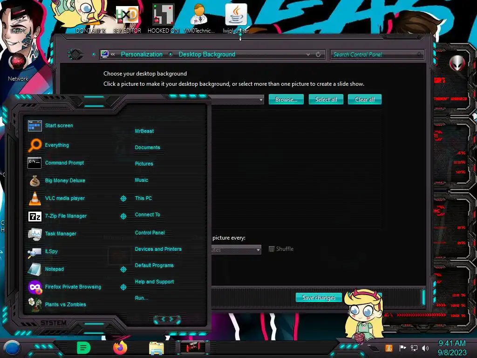Expand VLC media player jump list arrow

(123, 199)
